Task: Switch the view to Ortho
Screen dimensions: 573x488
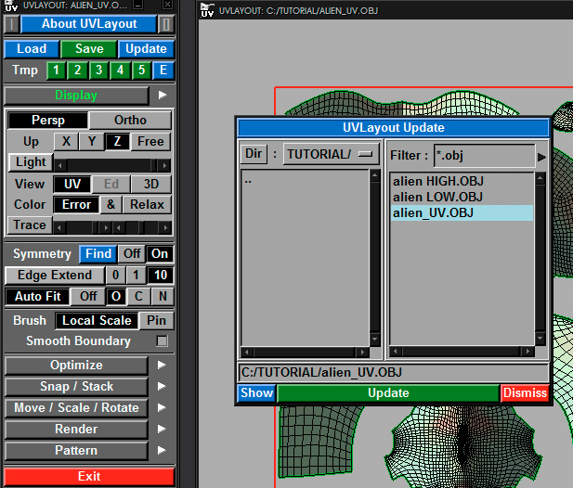Action: (130, 121)
